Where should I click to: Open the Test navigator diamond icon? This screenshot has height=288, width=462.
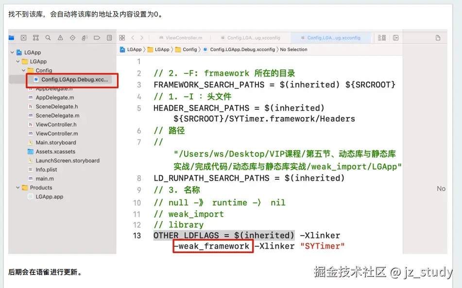coord(72,38)
